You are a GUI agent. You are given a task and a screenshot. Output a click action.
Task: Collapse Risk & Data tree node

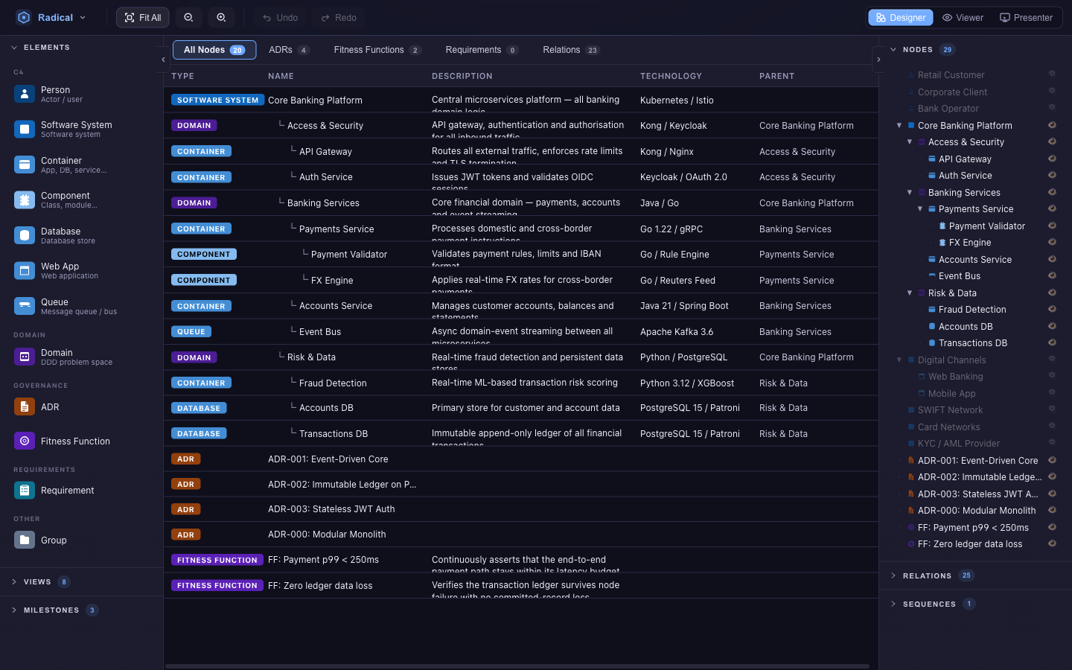pos(910,293)
